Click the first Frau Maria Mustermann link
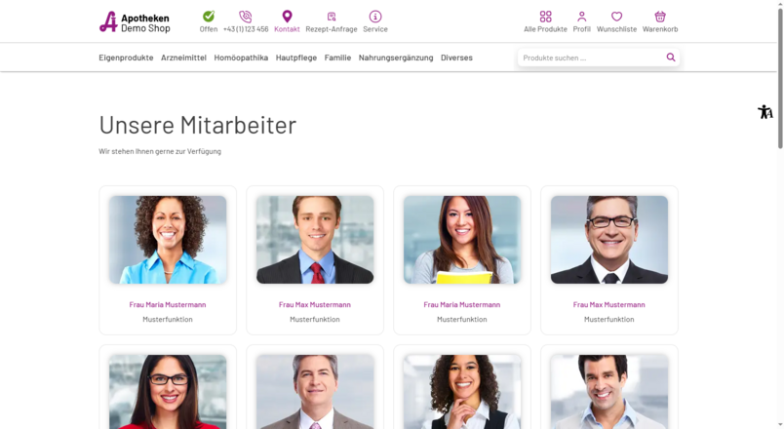 [x=168, y=304]
